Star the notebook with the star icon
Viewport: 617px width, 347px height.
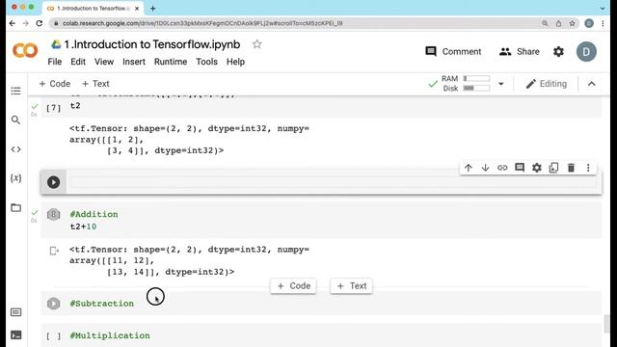pyautogui.click(x=257, y=44)
